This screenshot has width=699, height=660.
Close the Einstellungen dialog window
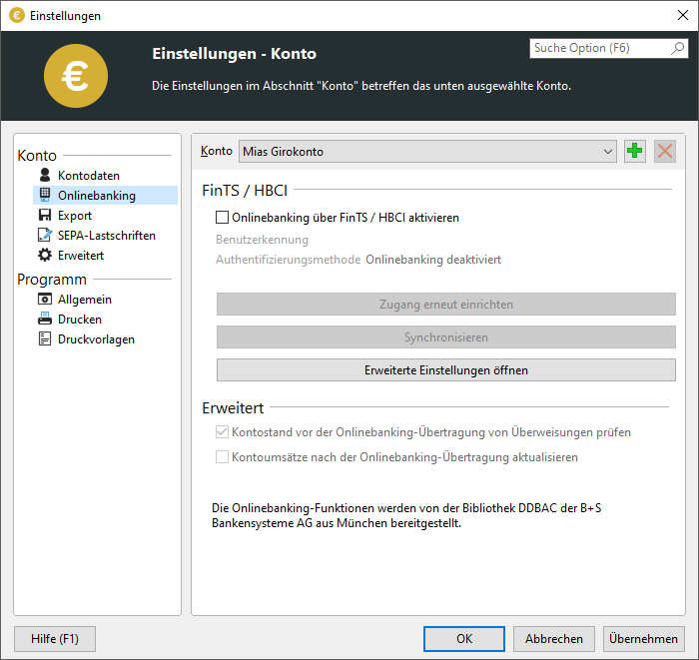(x=682, y=15)
